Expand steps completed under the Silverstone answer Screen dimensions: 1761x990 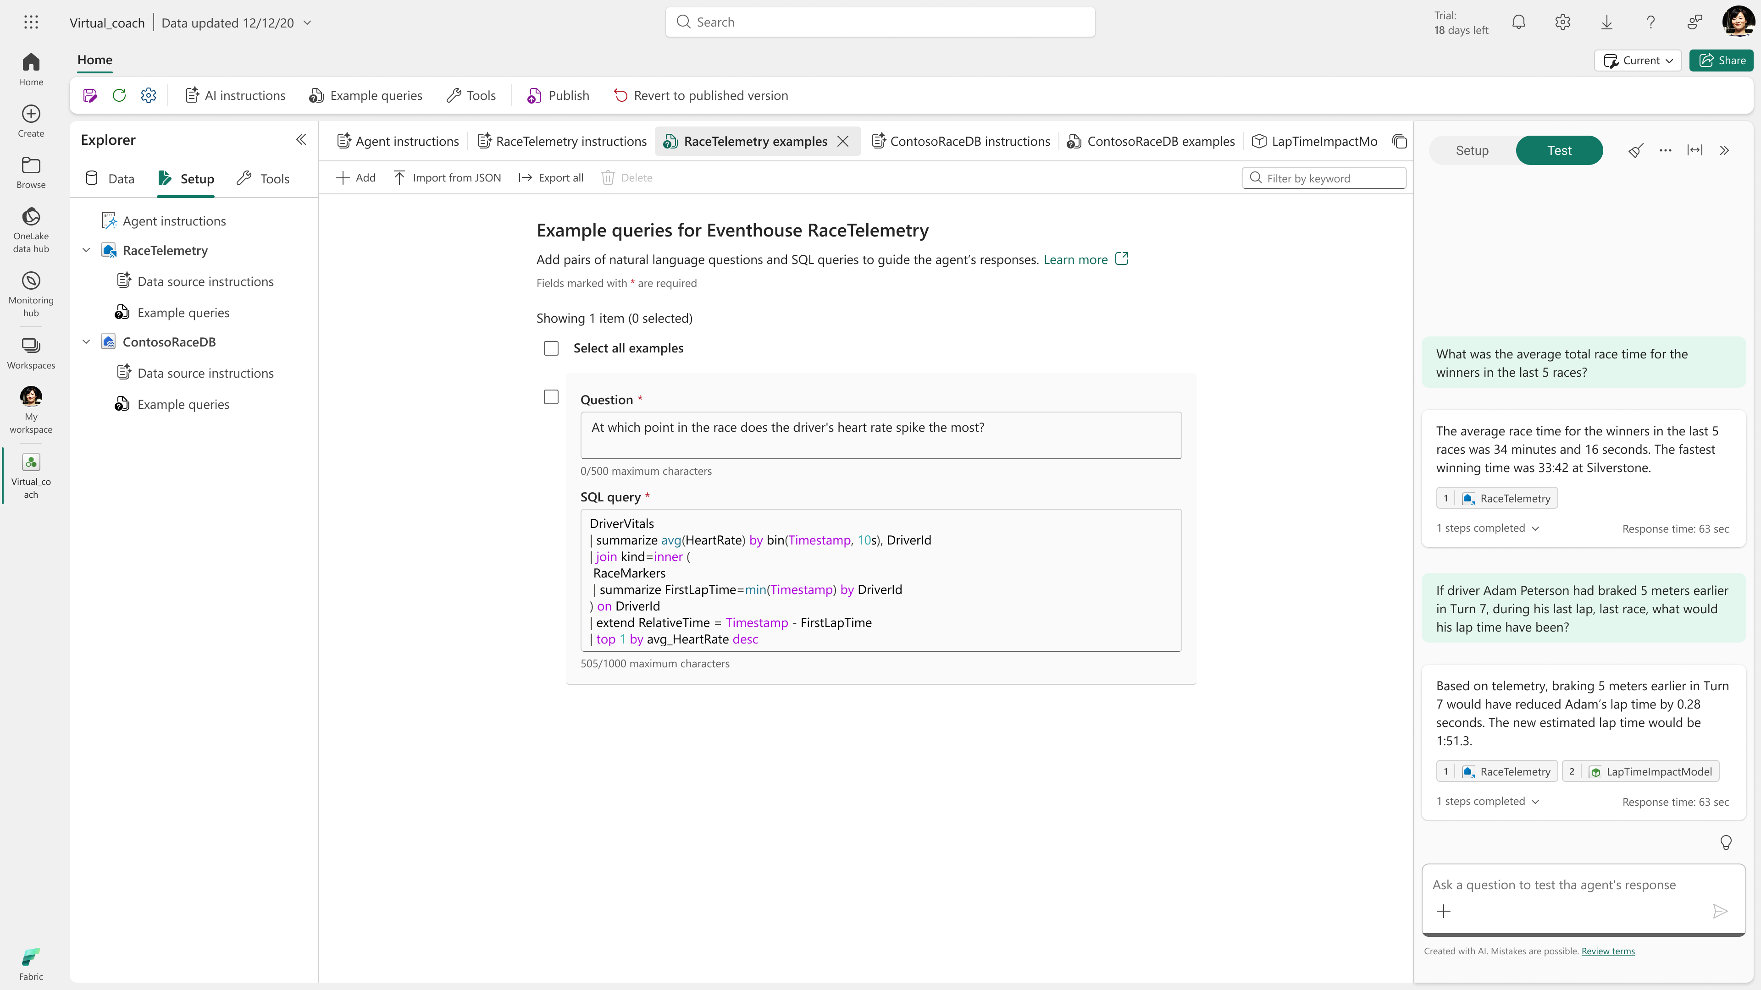click(x=1488, y=528)
